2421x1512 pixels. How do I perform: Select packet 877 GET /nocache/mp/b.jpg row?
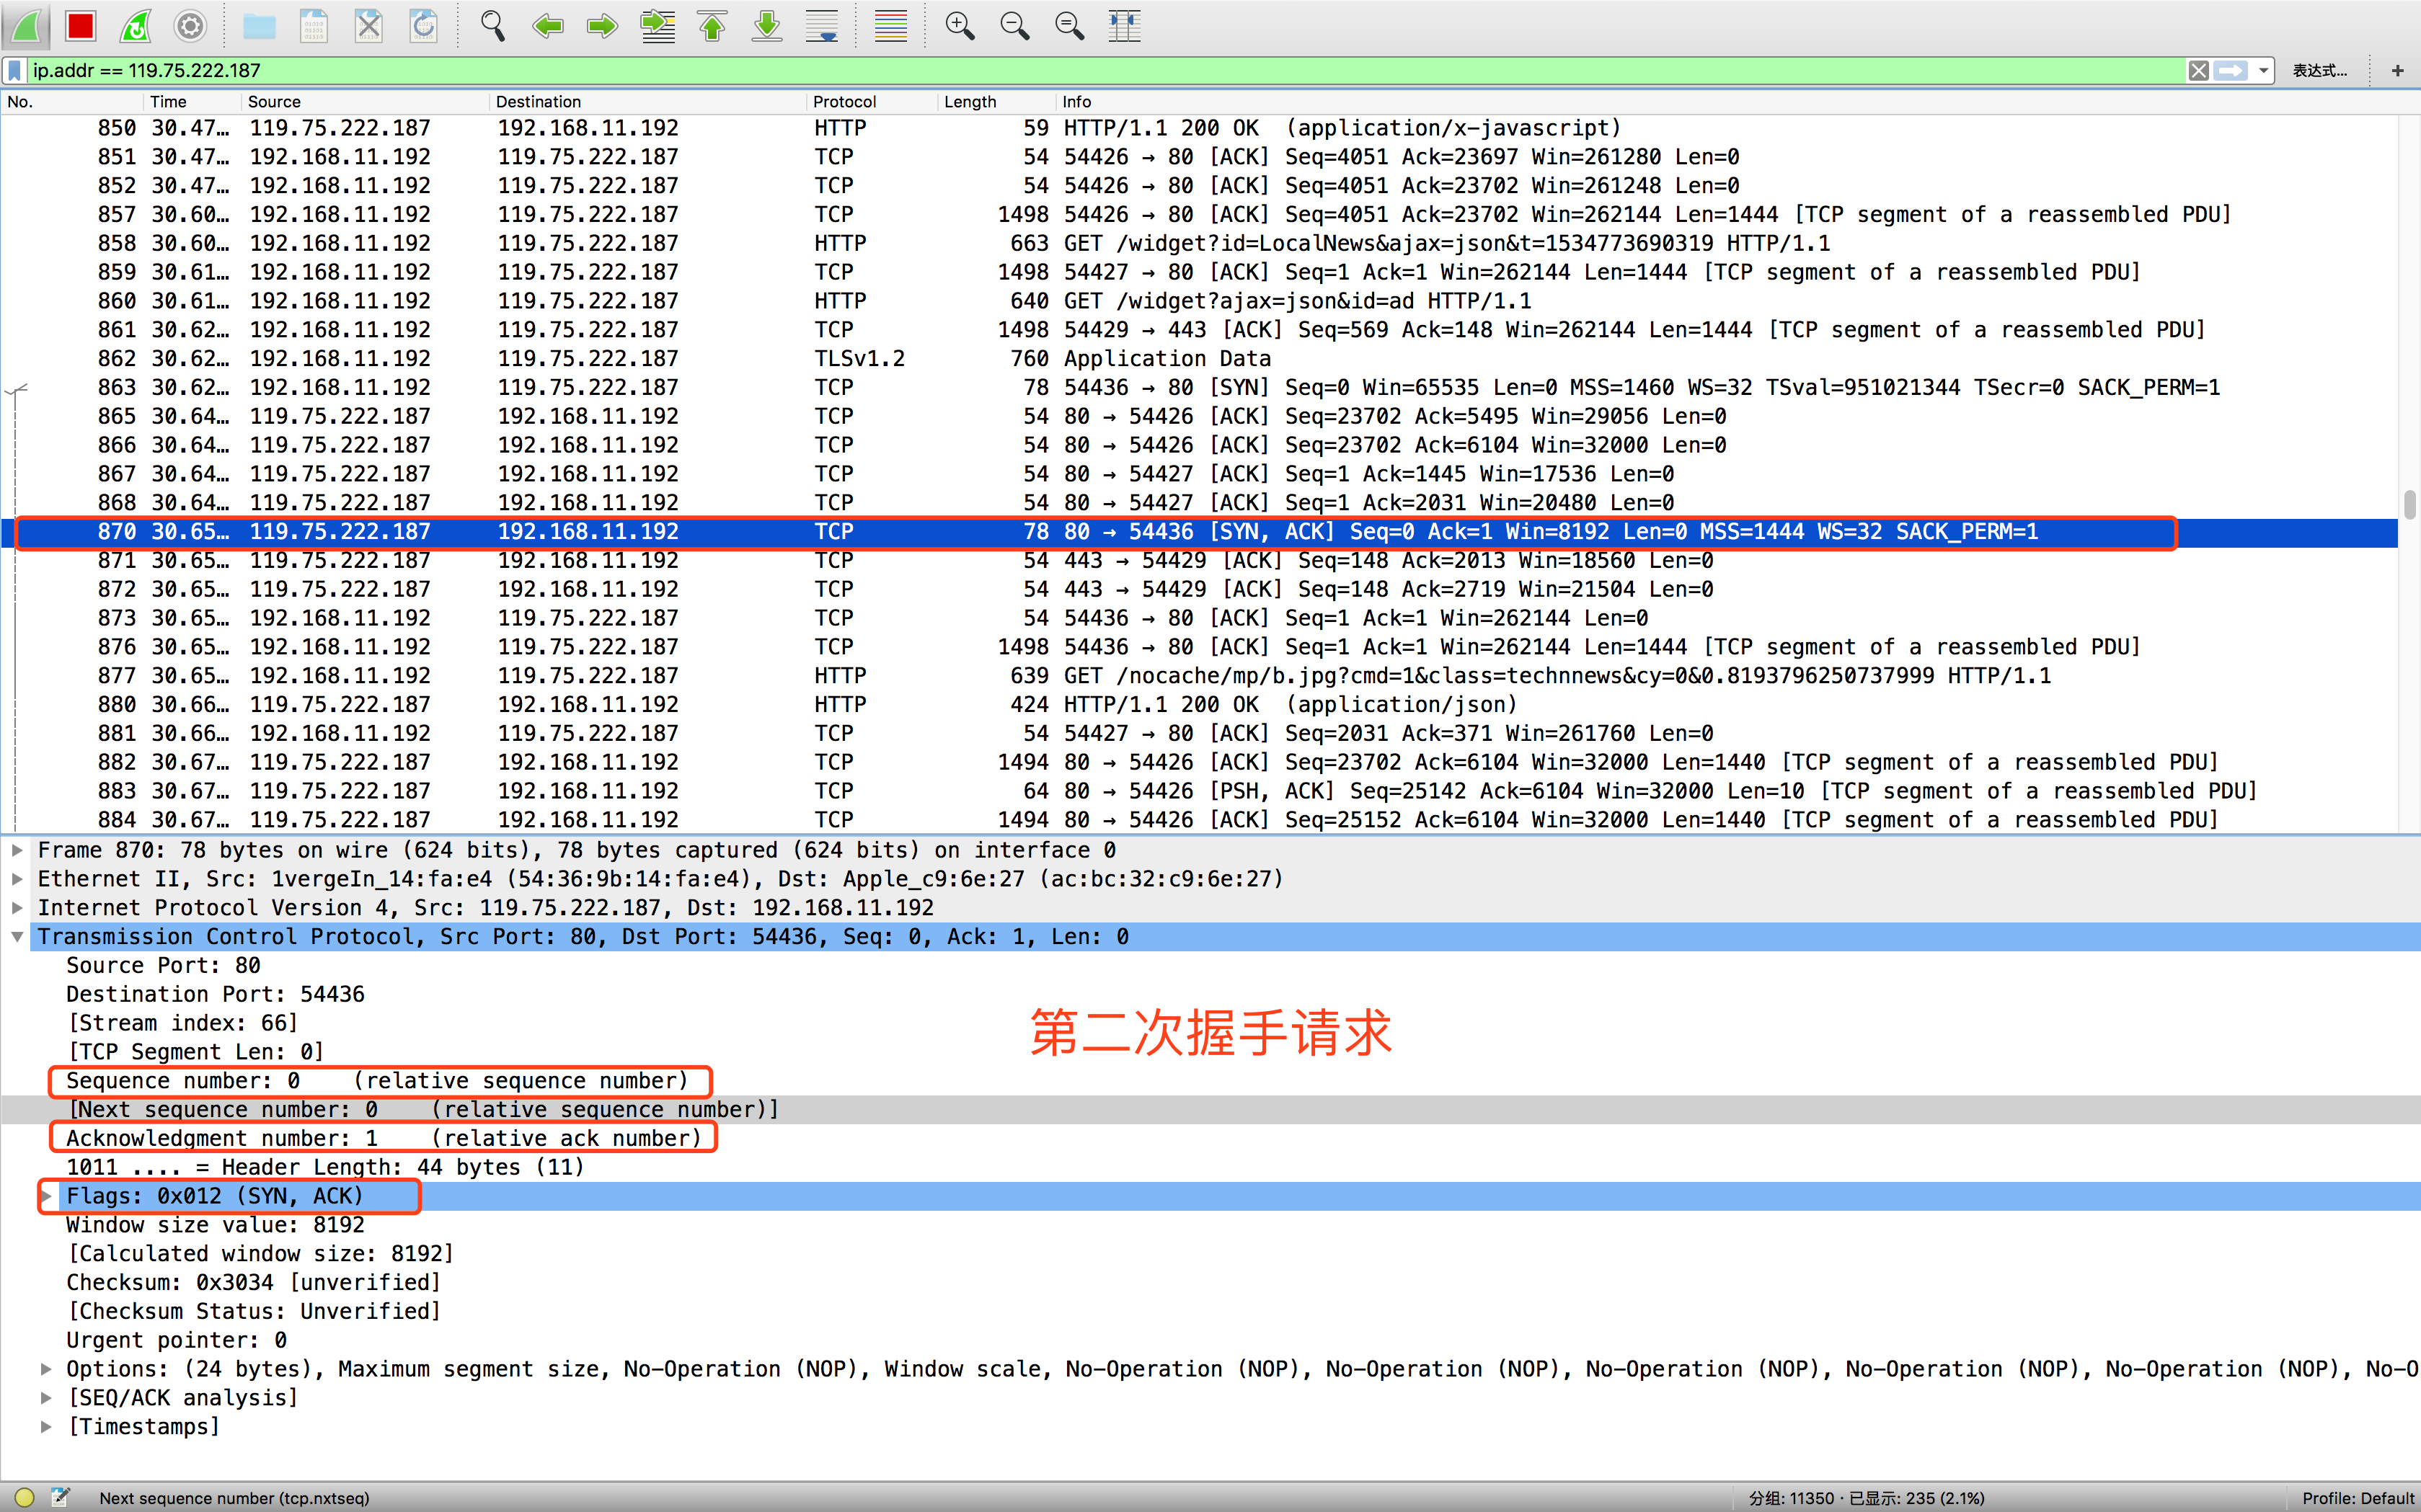click(x=1200, y=676)
